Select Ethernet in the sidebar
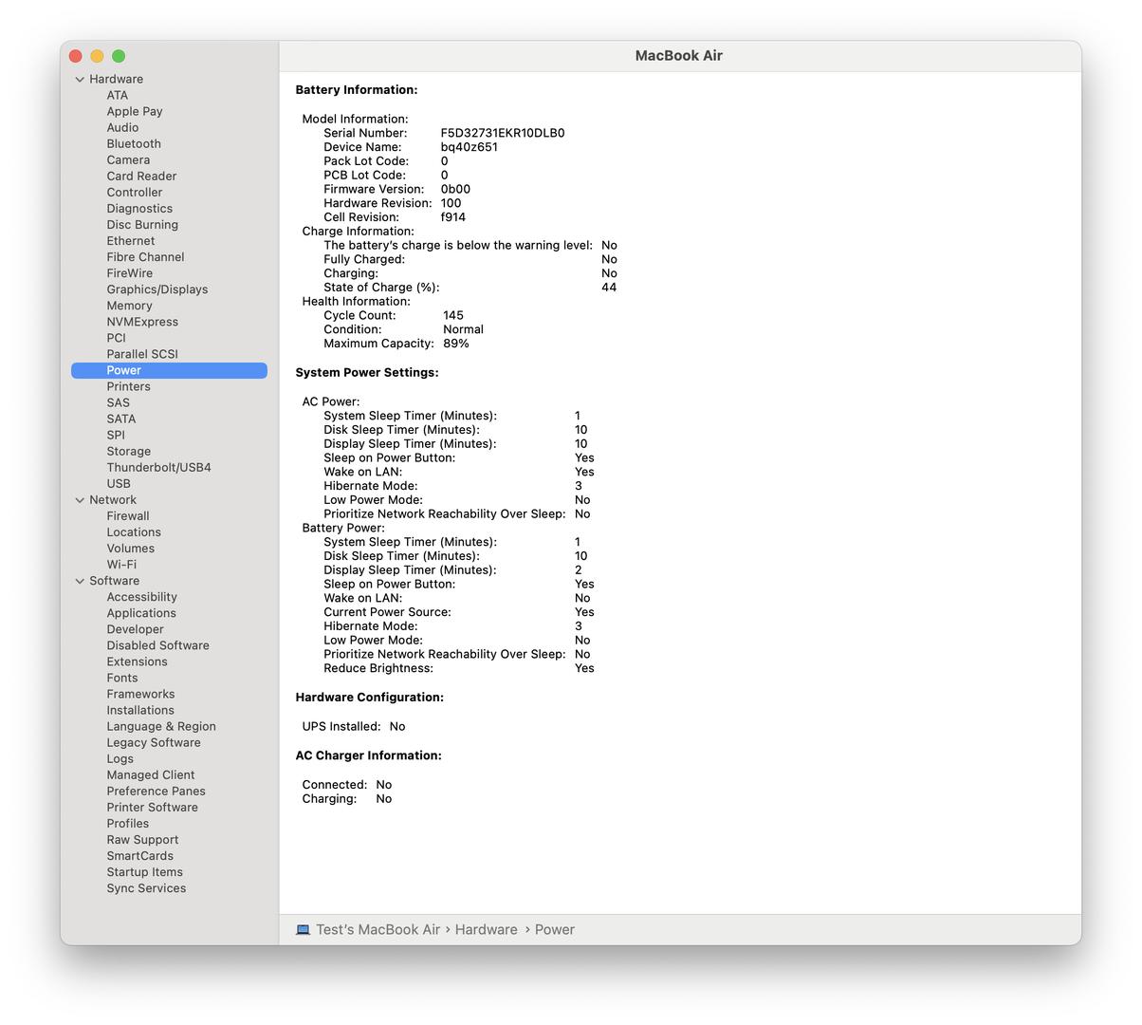The height and width of the screenshot is (1025, 1142). click(131, 240)
